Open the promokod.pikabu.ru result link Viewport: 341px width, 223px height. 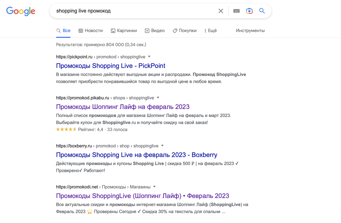[x=122, y=107]
